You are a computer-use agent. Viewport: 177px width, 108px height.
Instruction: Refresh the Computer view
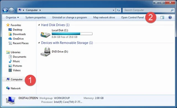tap(118, 10)
